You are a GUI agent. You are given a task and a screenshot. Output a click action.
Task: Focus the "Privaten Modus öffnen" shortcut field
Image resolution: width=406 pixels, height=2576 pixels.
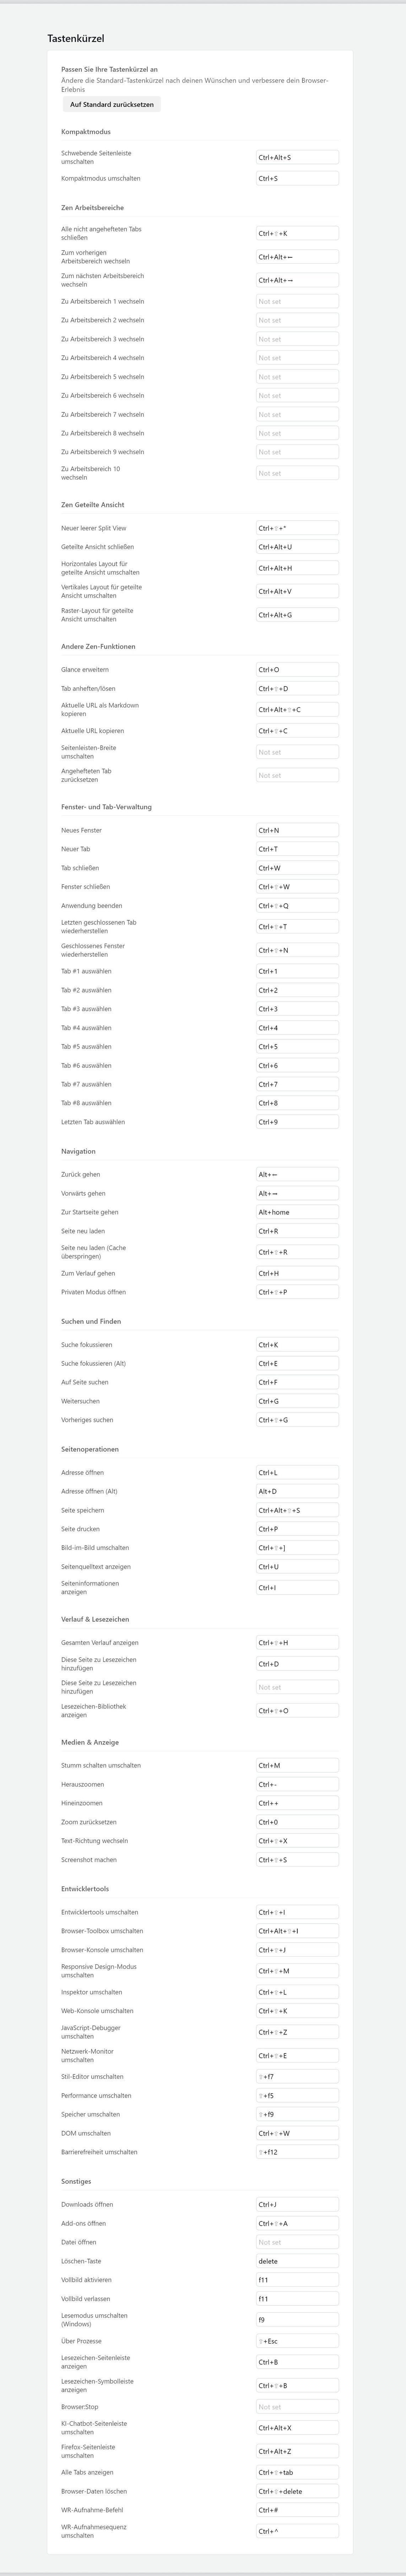(x=297, y=1292)
